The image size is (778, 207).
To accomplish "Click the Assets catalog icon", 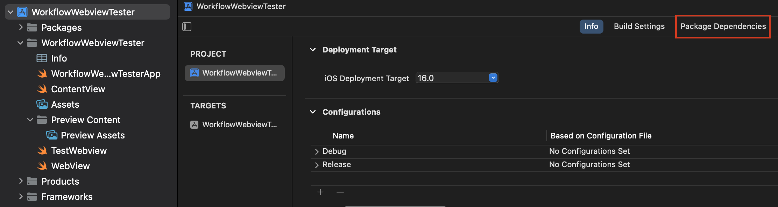I will [42, 104].
